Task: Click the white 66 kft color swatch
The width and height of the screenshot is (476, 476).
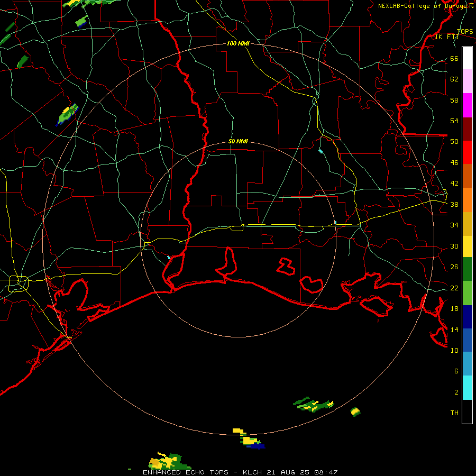Action: tap(467, 58)
